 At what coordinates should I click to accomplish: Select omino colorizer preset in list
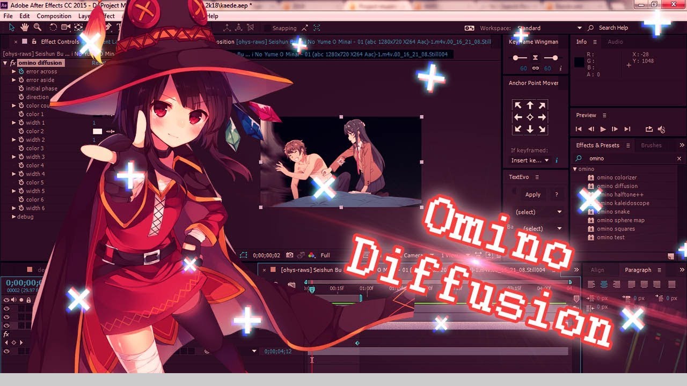pyautogui.click(x=617, y=177)
